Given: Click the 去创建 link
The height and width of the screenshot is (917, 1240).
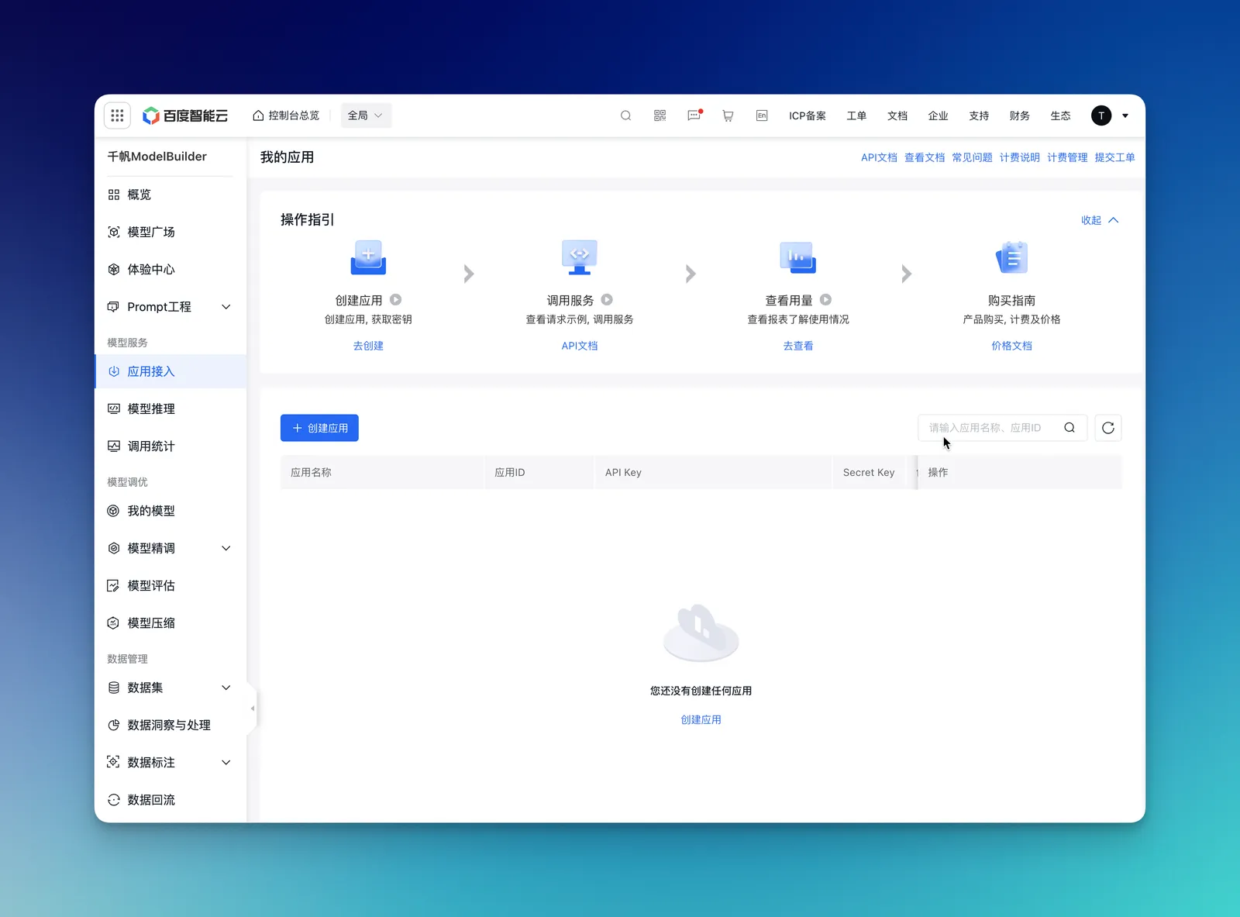Looking at the screenshot, I should (x=368, y=346).
